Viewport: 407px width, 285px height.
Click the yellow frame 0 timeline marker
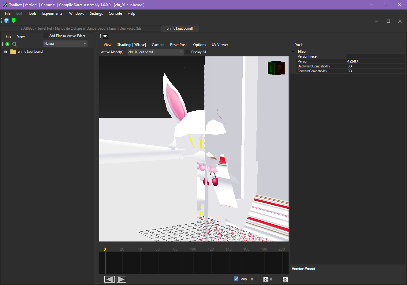point(105,249)
